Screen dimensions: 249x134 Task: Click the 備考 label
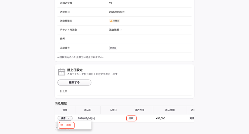(62, 38)
